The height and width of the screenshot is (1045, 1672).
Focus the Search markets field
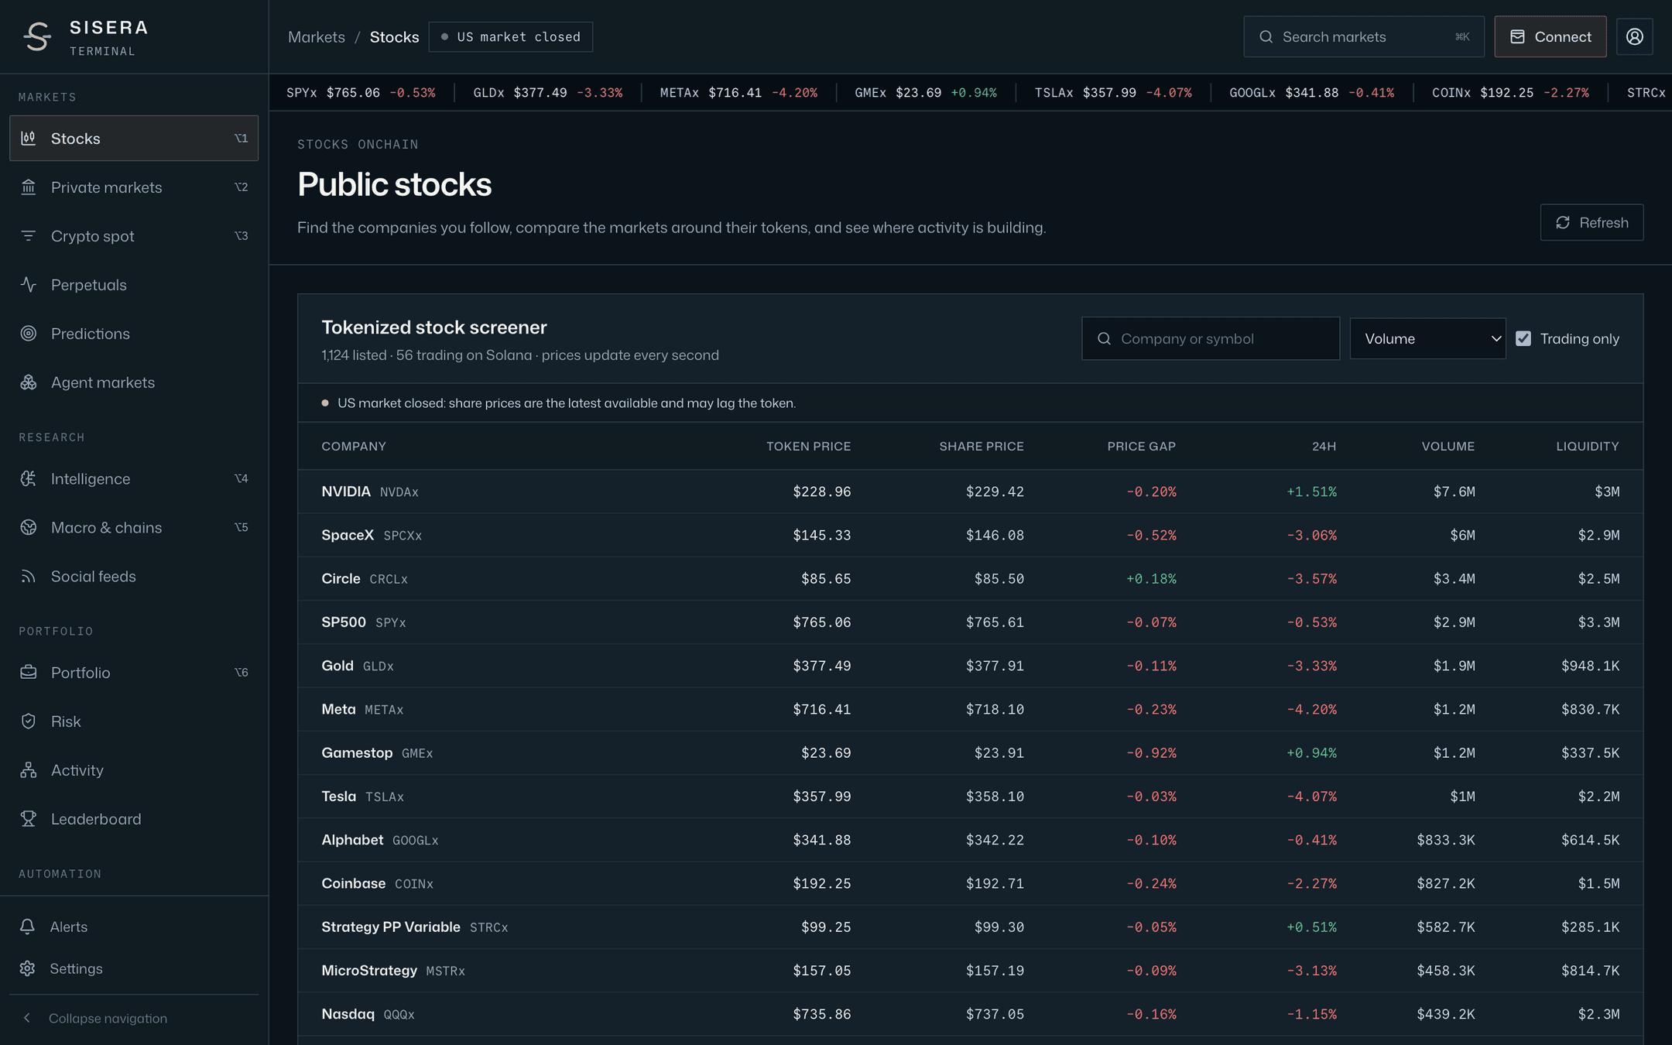(x=1364, y=36)
